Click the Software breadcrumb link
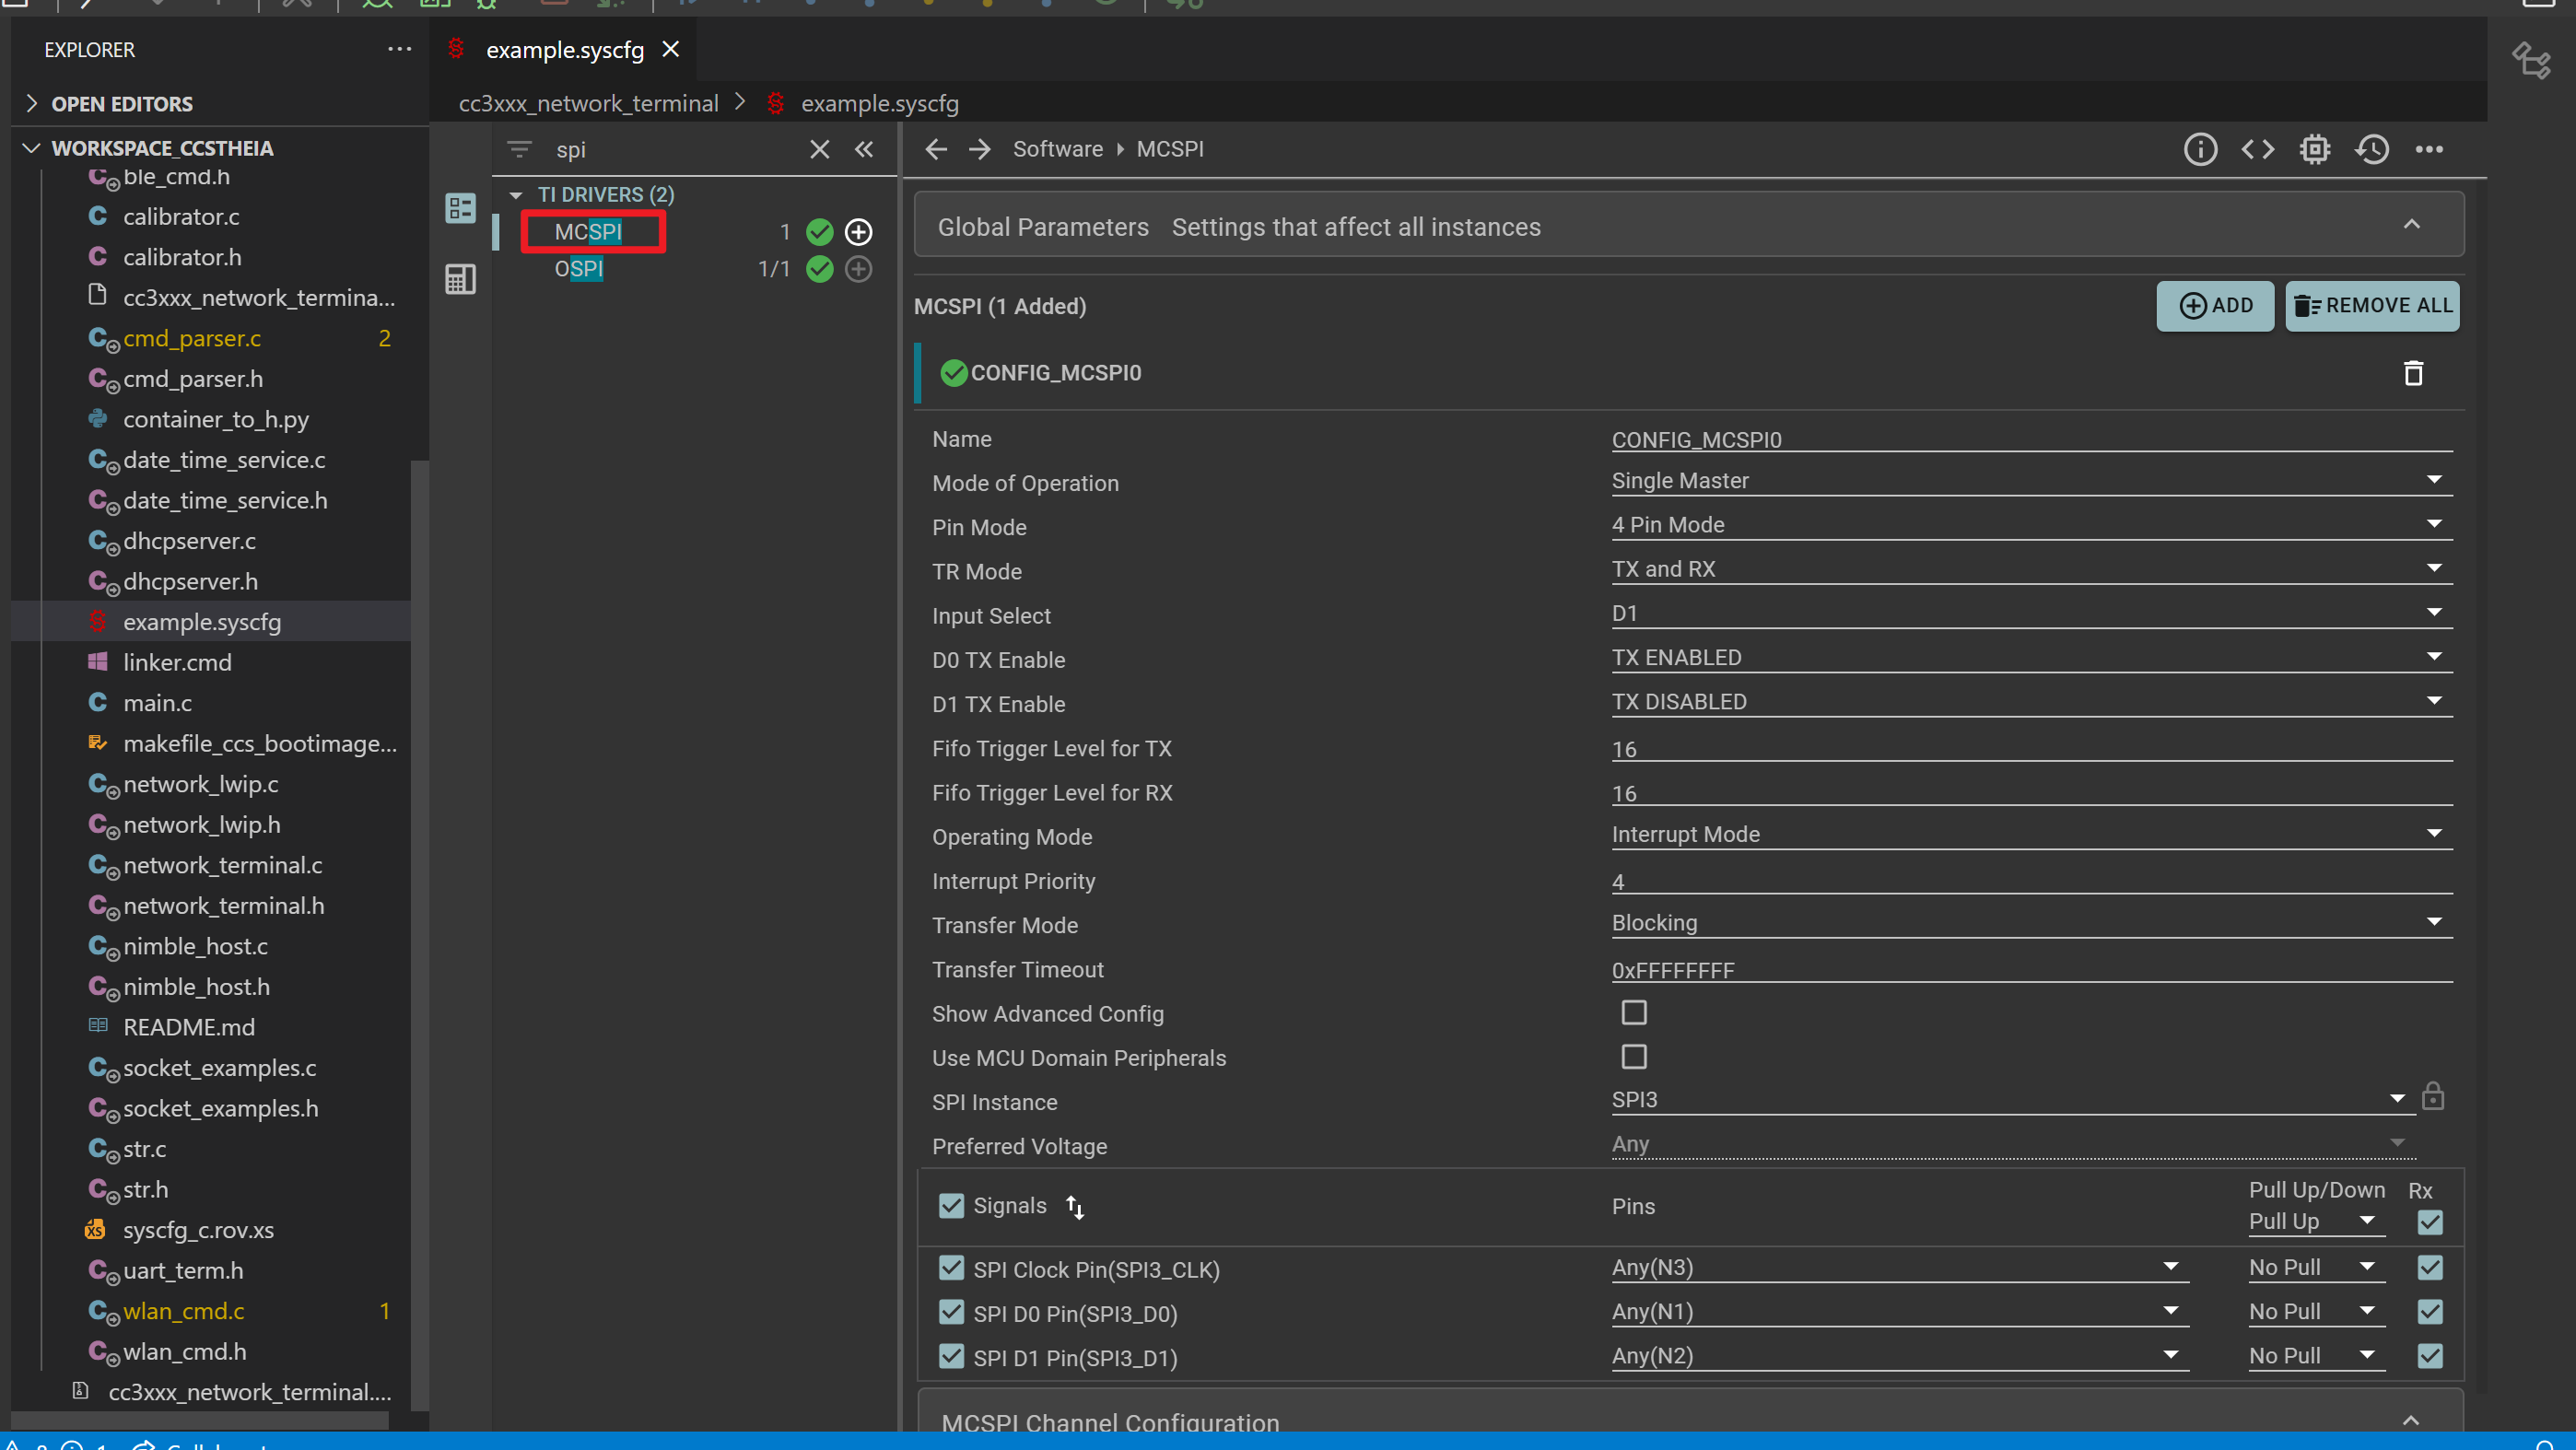 point(1057,149)
